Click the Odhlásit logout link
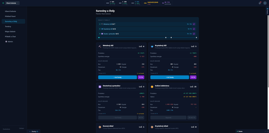 pyautogui.click(x=22, y=128)
